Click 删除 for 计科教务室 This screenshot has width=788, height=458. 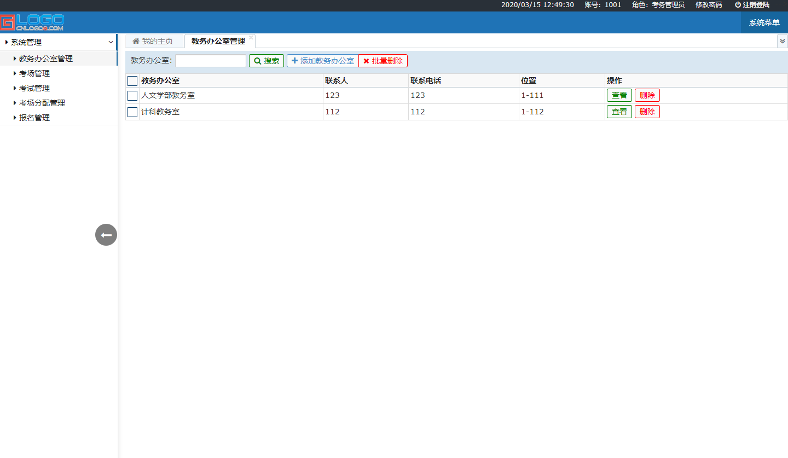pyautogui.click(x=647, y=112)
